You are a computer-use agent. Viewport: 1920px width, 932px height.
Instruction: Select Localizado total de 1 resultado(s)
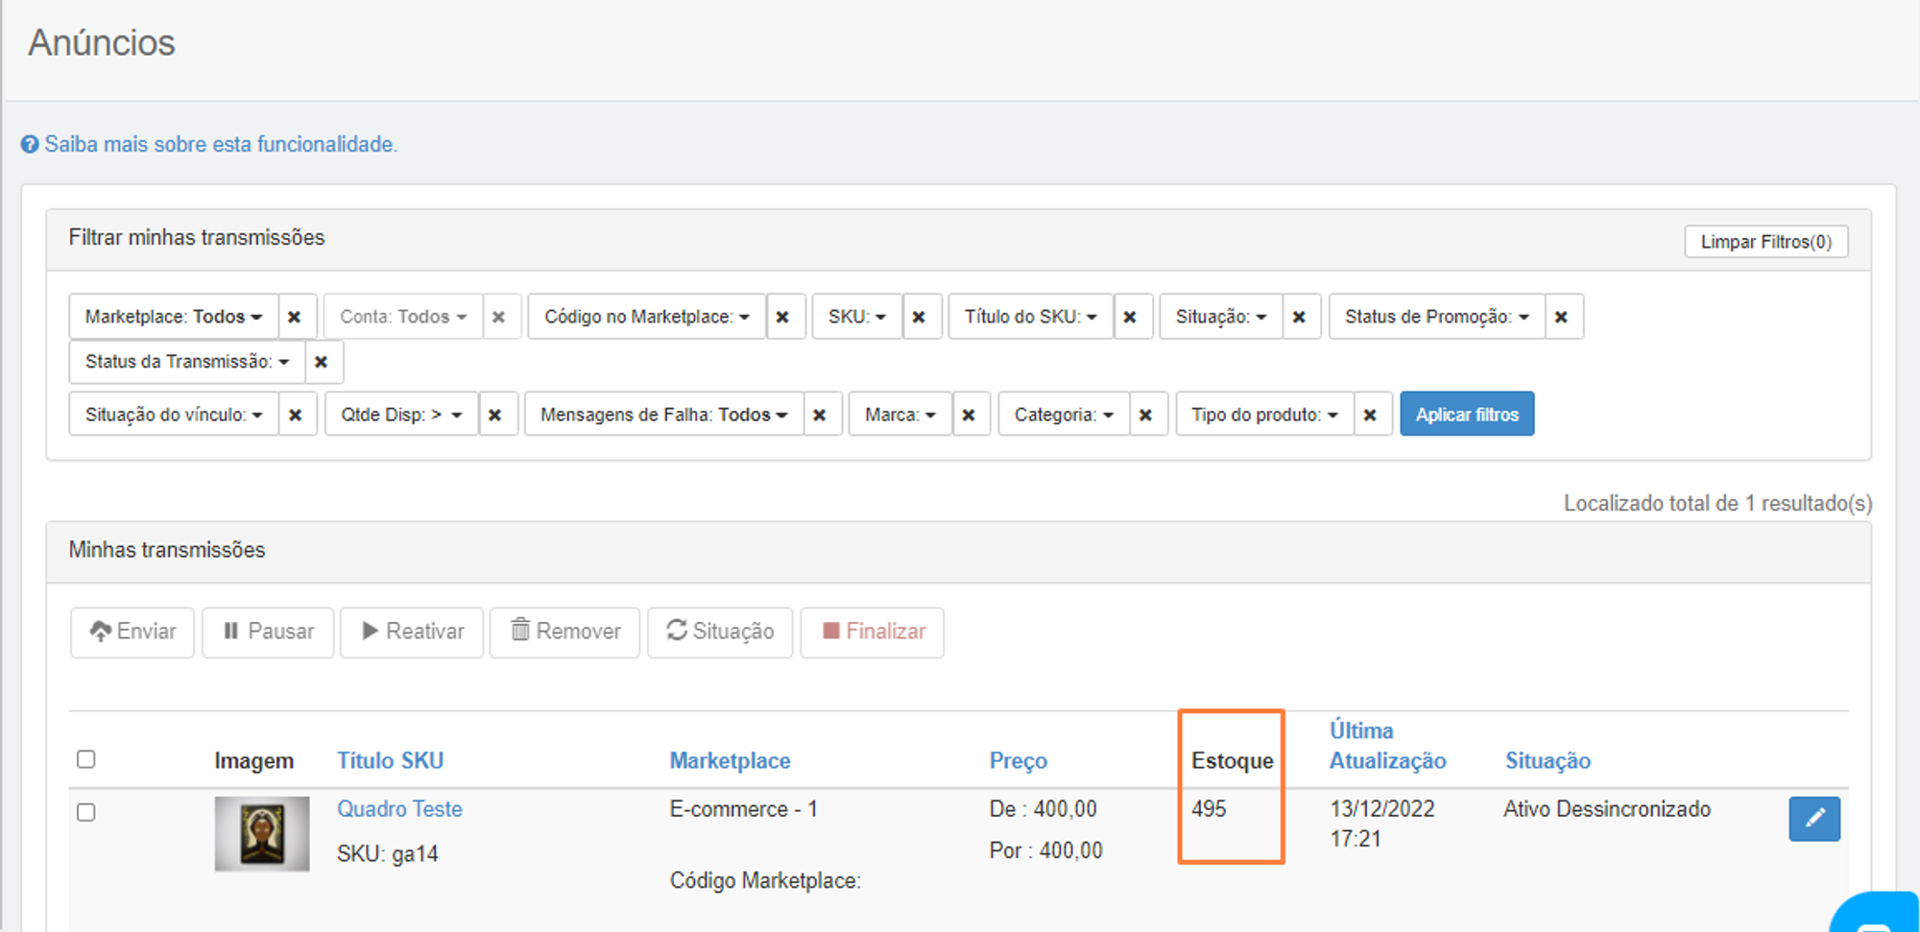click(1717, 503)
